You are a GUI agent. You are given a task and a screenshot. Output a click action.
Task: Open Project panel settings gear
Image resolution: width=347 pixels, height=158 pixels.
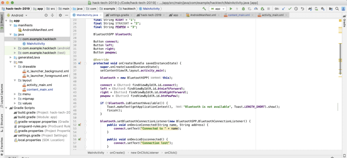tap(60, 15)
